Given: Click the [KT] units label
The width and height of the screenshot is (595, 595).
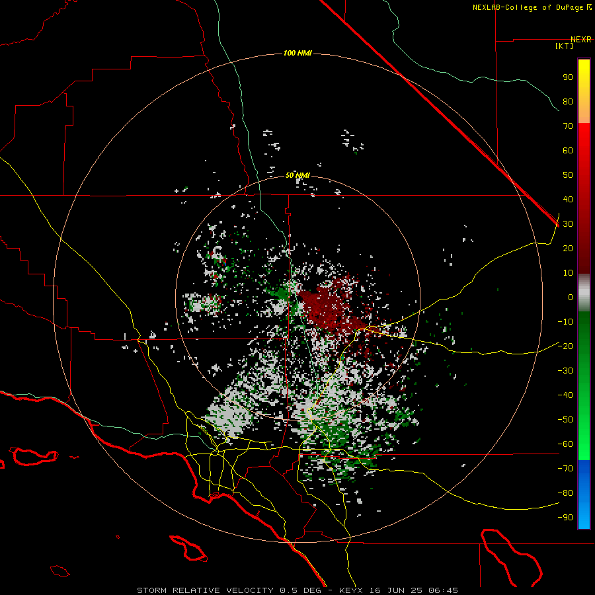Looking at the screenshot, I should [x=565, y=46].
